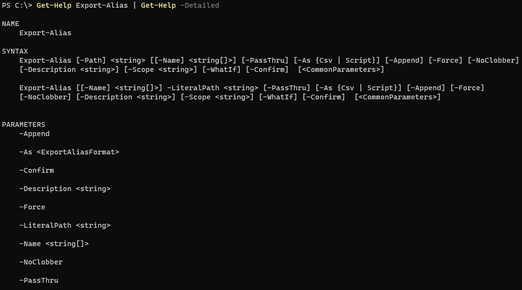Click the gray -Detailed parameter in command
This screenshot has height=290, width=522.
200,5
